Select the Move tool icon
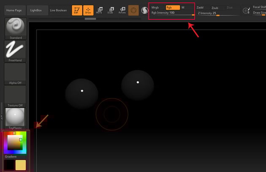Image resolution: width=266 pixels, height=172 pixels. [99, 11]
